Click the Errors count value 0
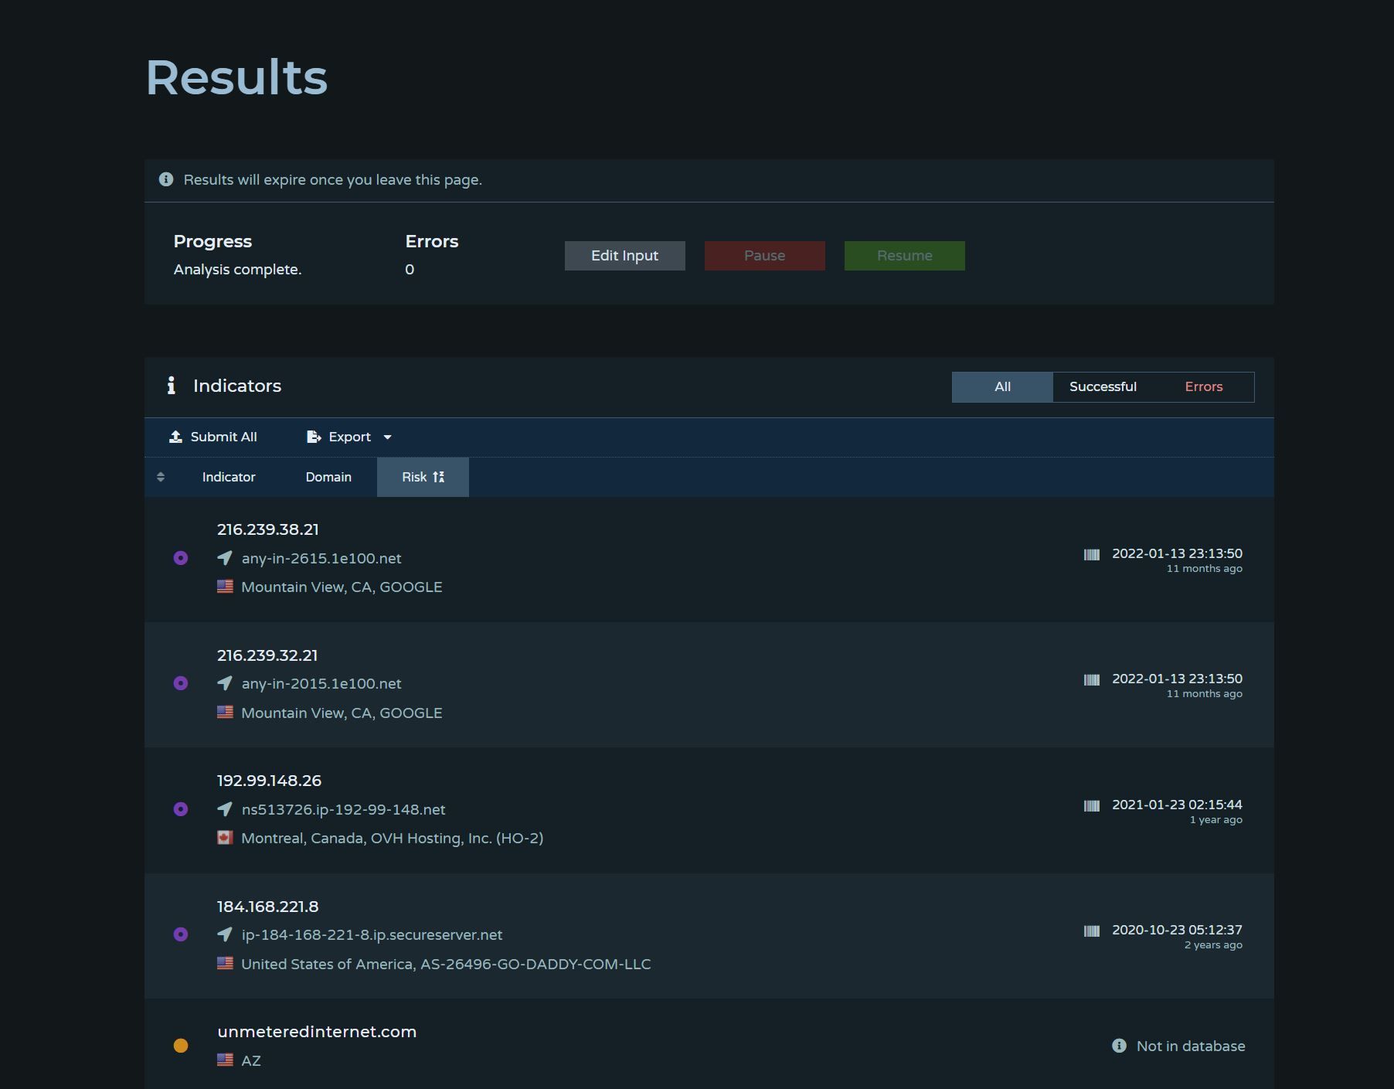The image size is (1394, 1089). tap(410, 270)
